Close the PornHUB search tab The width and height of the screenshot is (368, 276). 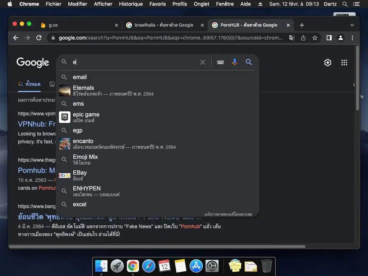[x=288, y=25]
